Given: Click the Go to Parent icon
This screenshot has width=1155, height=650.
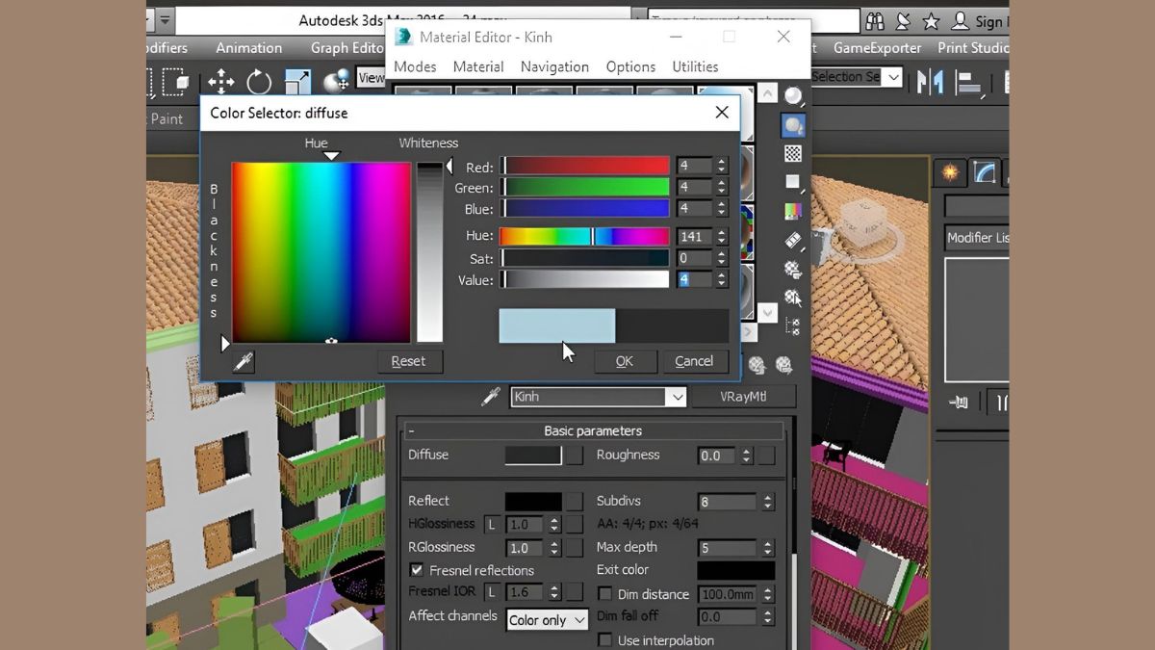Looking at the screenshot, I should coord(757,365).
